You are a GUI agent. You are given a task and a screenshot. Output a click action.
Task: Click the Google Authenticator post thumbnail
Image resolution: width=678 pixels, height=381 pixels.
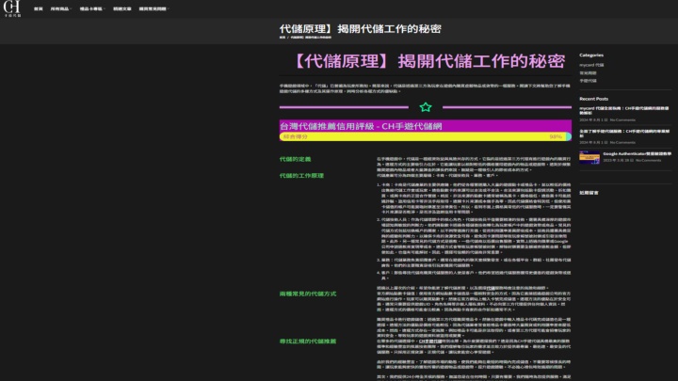click(589, 157)
